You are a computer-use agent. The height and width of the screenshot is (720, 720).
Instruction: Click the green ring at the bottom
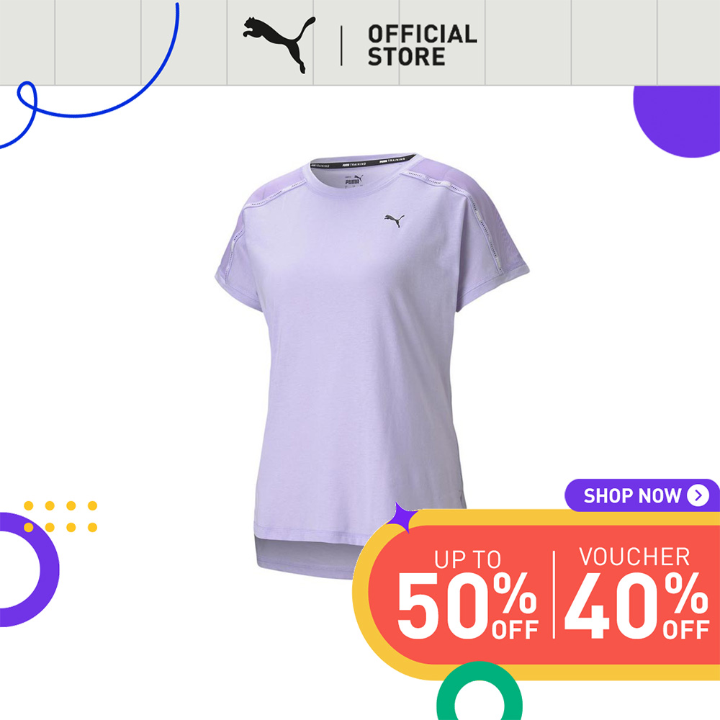[480, 691]
